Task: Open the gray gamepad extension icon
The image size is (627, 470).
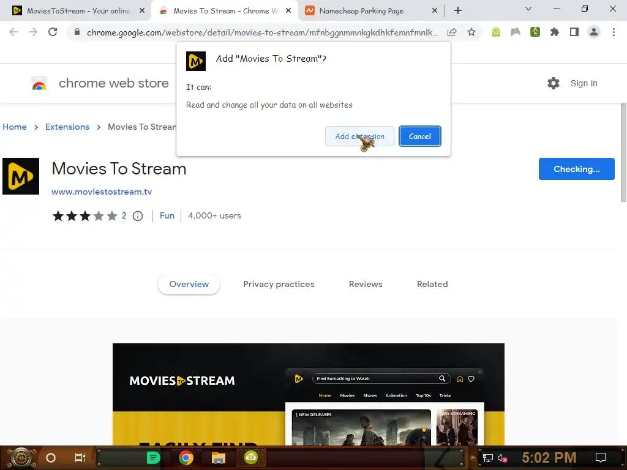Action: [x=516, y=32]
